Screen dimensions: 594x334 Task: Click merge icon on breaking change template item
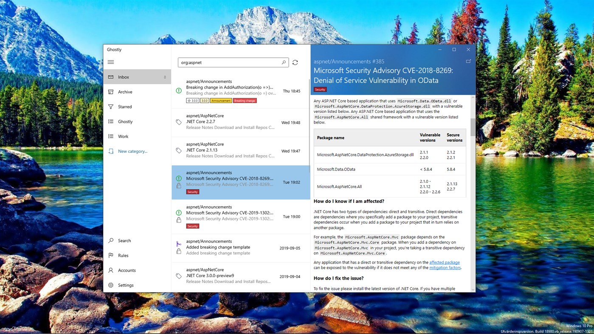coord(179,244)
